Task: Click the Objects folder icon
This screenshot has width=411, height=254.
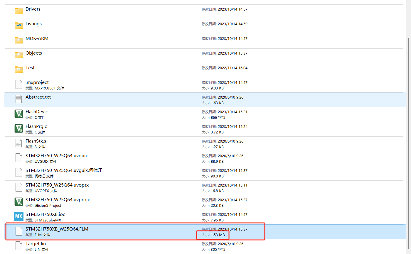Action: 19,55
